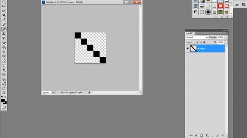Hide Layer 1 with eye icon
247x138 pixels.
188,49
